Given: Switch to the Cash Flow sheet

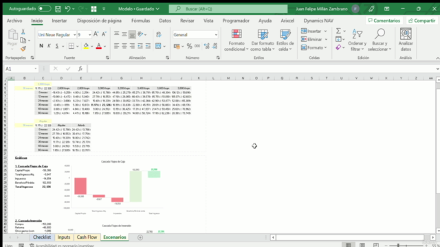Looking at the screenshot, I should 87,237.
